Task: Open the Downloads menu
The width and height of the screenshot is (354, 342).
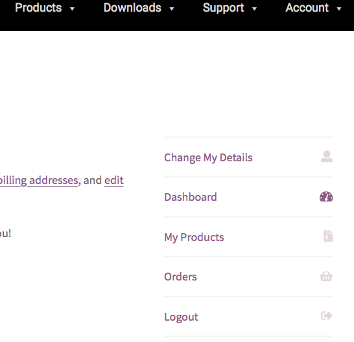Action: point(132,8)
